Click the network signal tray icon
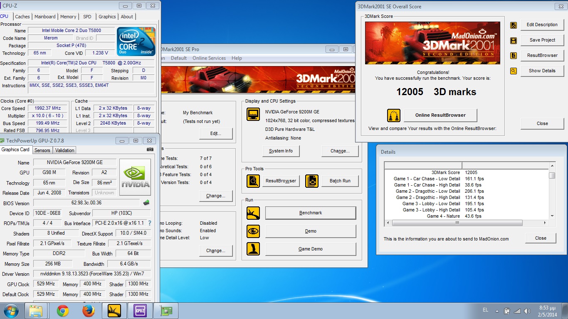The width and height of the screenshot is (568, 319). coord(517,311)
